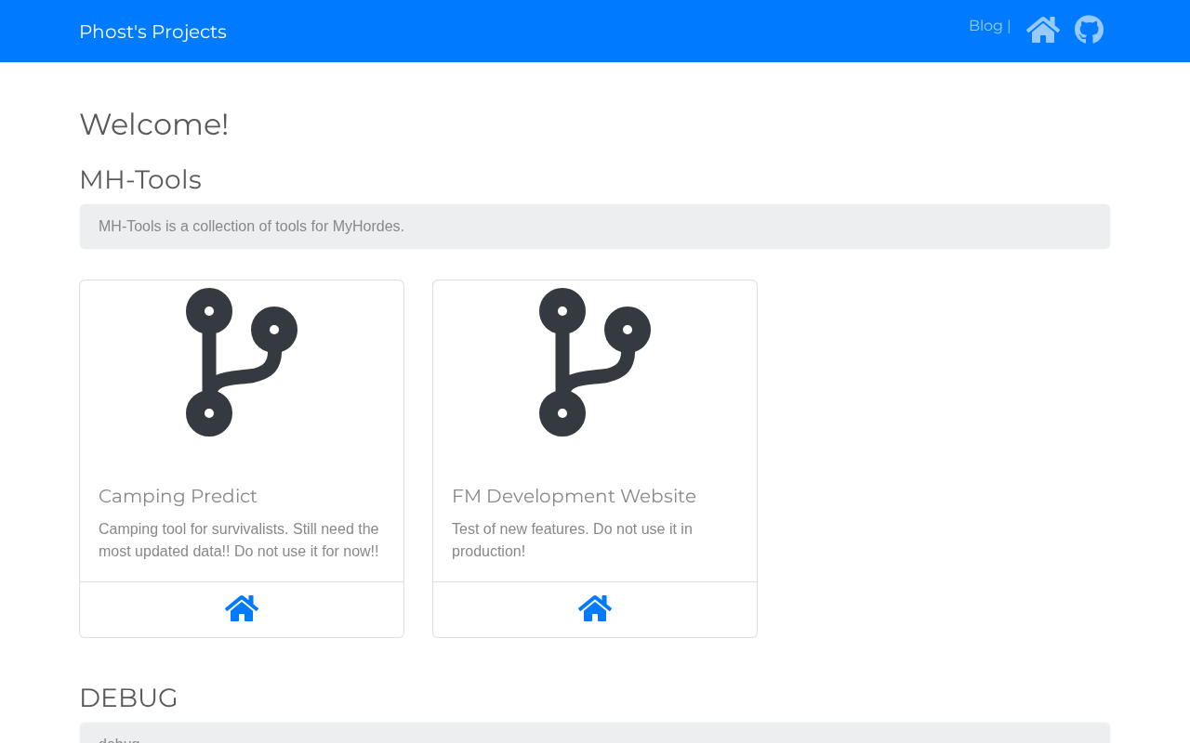Image resolution: width=1190 pixels, height=743 pixels.
Task: Click the pipe separator after Blog
Action: [1009, 26]
